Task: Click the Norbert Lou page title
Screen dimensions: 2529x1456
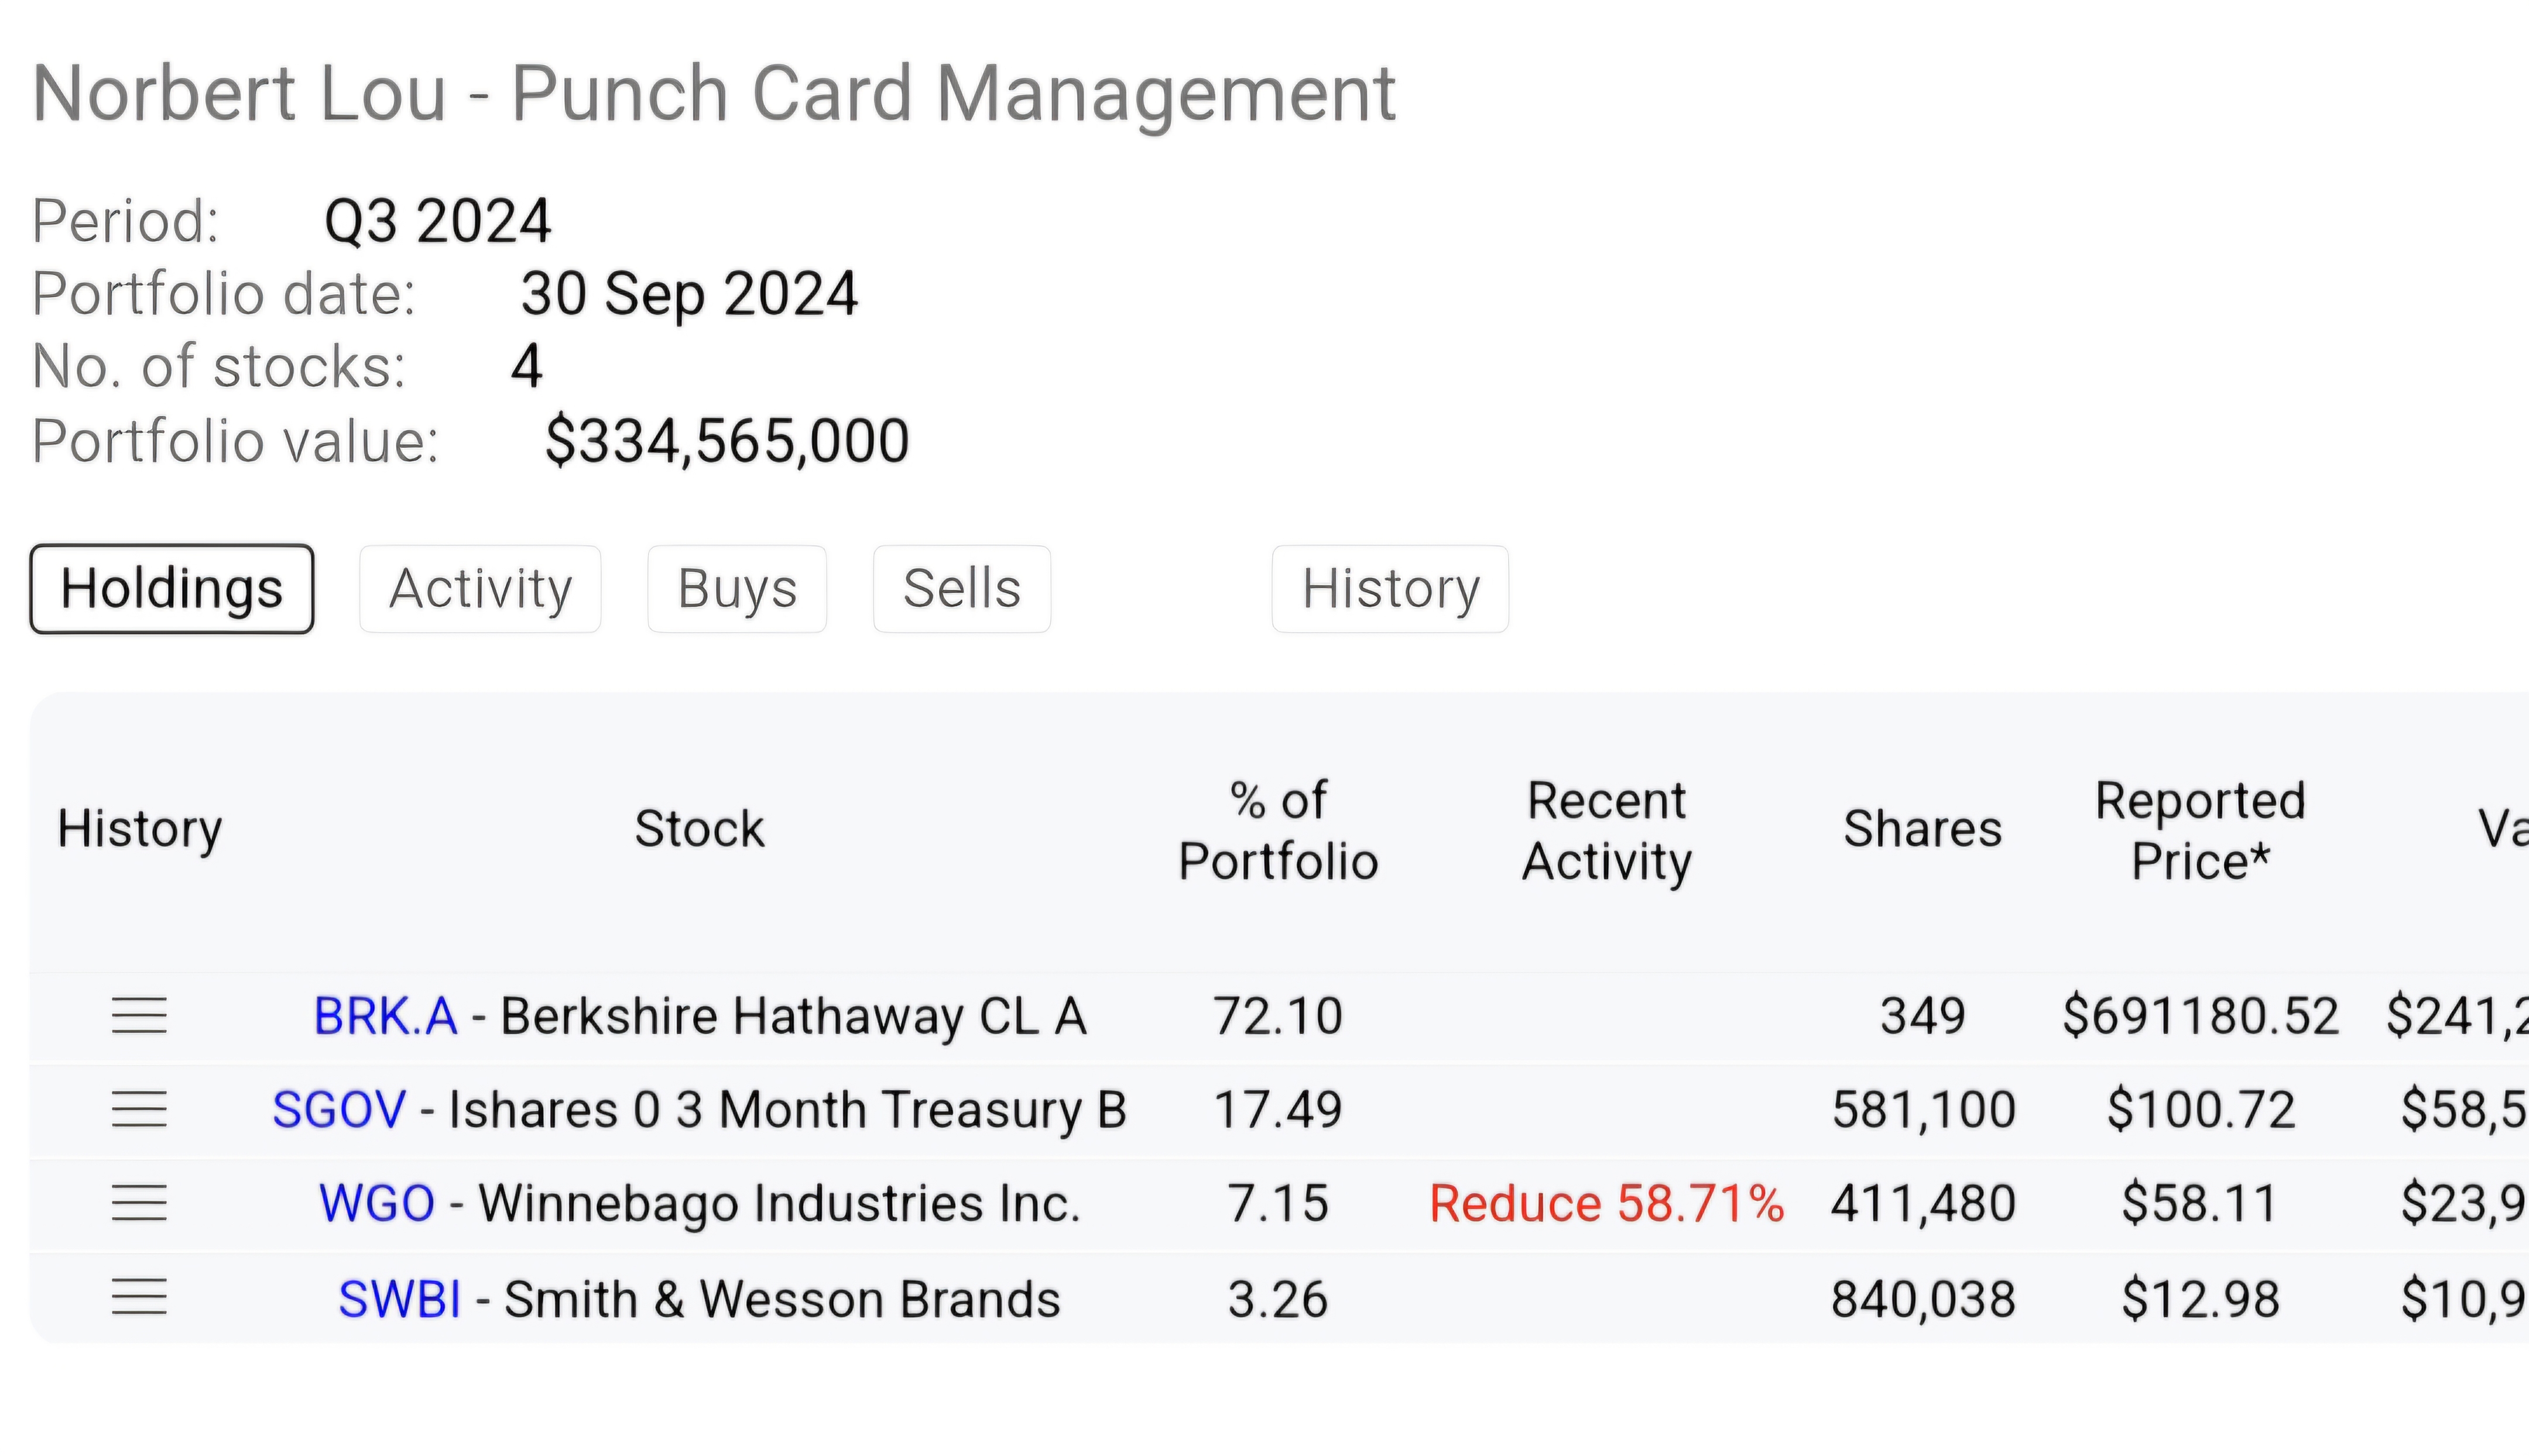Action: click(714, 94)
